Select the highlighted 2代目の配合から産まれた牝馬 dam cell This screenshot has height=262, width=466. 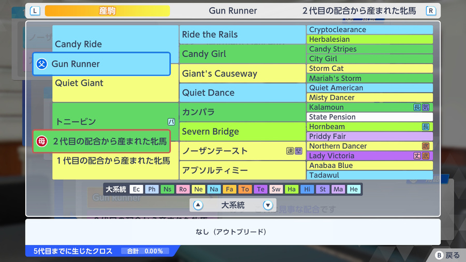[x=101, y=141]
